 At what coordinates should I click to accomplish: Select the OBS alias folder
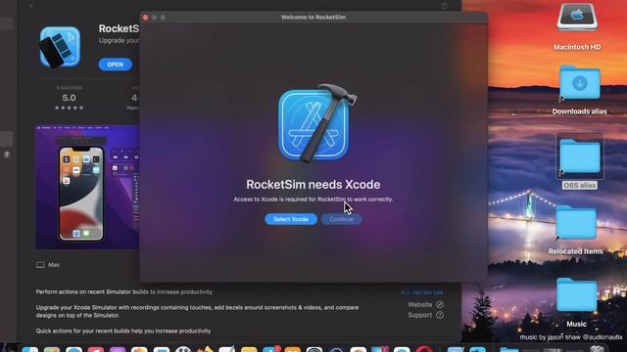(579, 156)
